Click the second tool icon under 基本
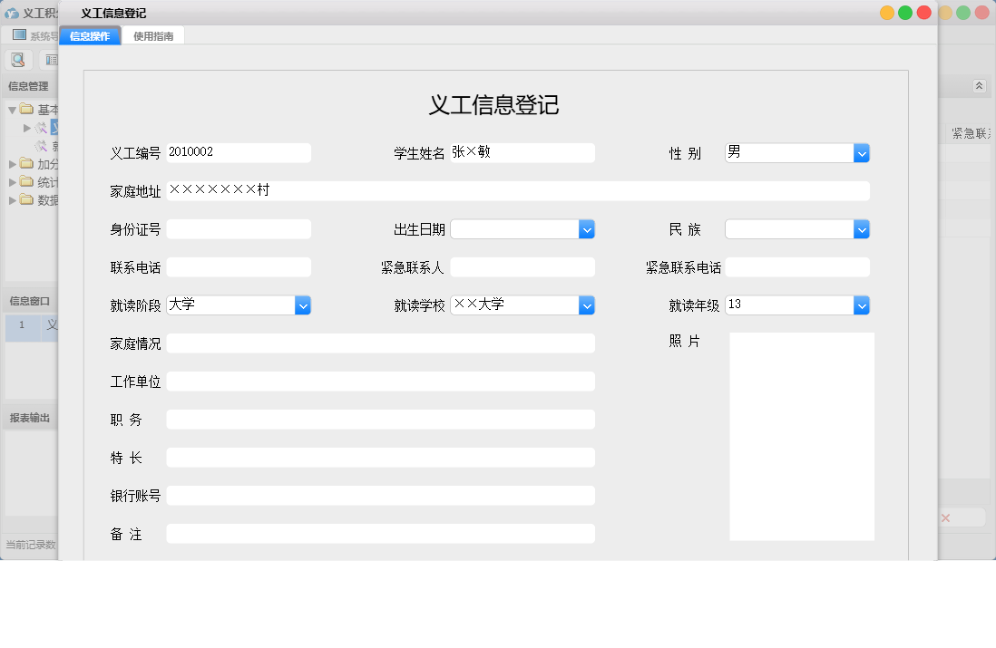This screenshot has height=648, width=996. 39,145
